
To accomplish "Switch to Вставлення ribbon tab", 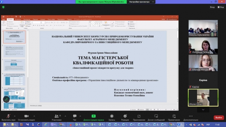I will pos(18,19).
